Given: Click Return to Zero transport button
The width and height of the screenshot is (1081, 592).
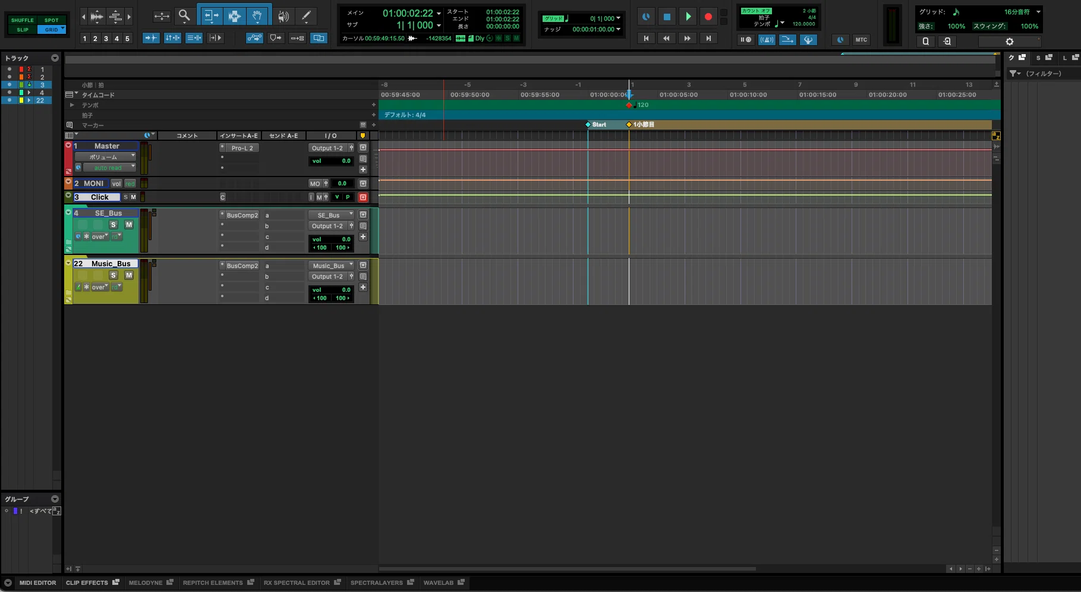Looking at the screenshot, I should 646,39.
